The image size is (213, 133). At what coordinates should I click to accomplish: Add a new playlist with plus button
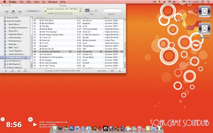pyautogui.click(x=6, y=71)
